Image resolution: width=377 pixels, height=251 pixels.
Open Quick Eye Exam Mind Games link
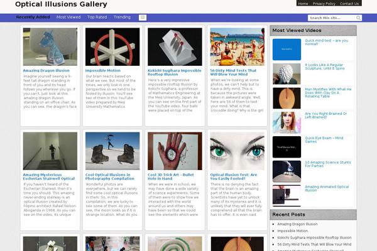tap(324, 140)
